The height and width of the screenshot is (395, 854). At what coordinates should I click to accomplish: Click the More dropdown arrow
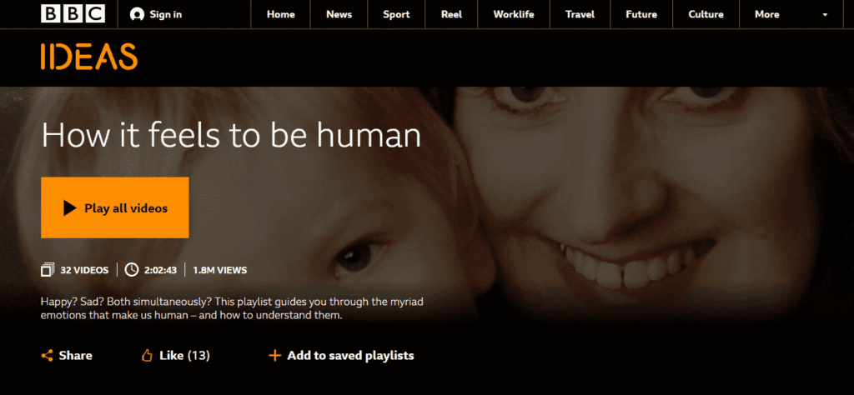pyautogui.click(x=825, y=15)
